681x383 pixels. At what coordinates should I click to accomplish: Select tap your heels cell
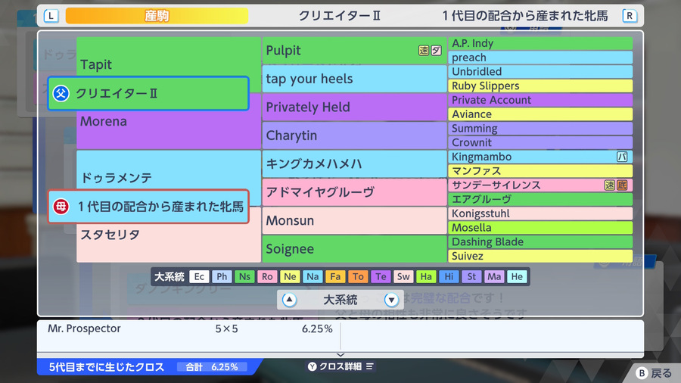click(354, 79)
